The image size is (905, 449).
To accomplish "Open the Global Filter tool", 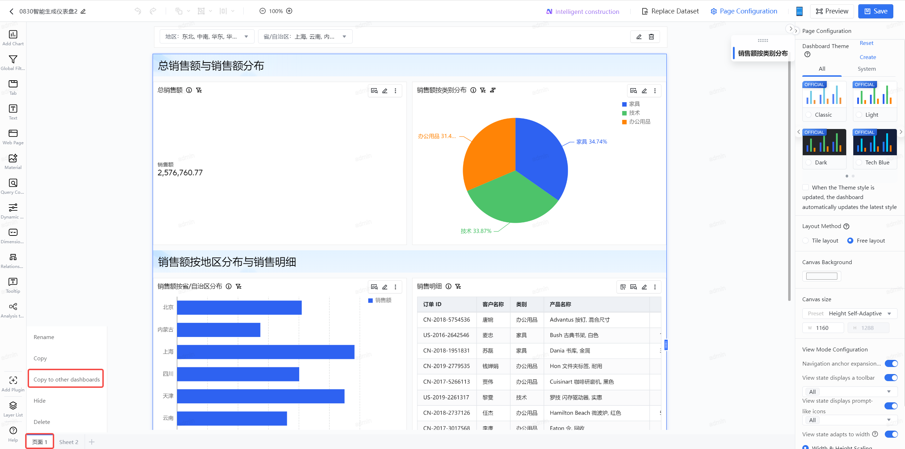I will click(x=13, y=63).
